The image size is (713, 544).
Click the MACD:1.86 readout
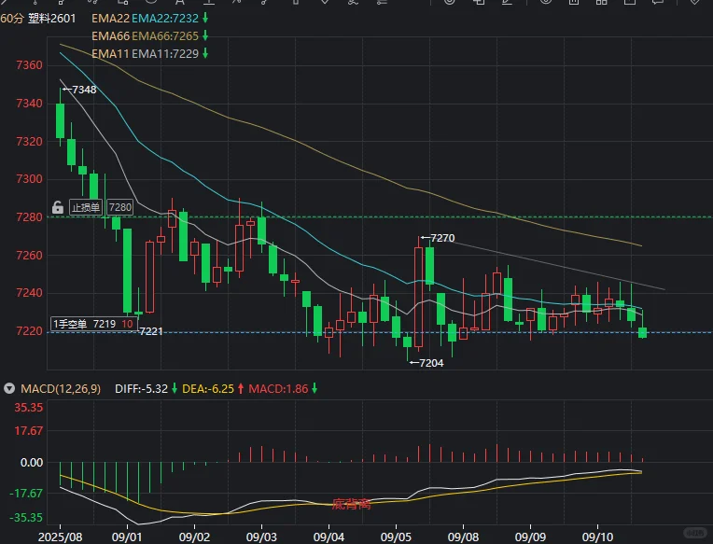(278, 389)
